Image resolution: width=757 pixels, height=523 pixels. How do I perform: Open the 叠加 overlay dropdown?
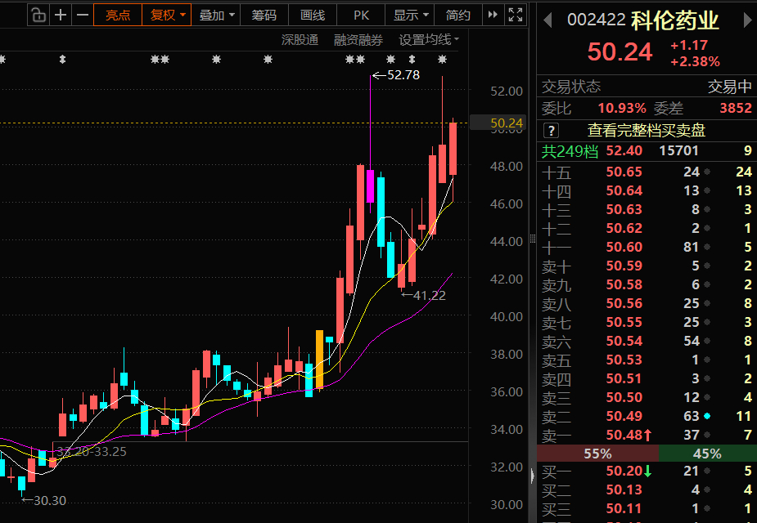[x=216, y=15]
